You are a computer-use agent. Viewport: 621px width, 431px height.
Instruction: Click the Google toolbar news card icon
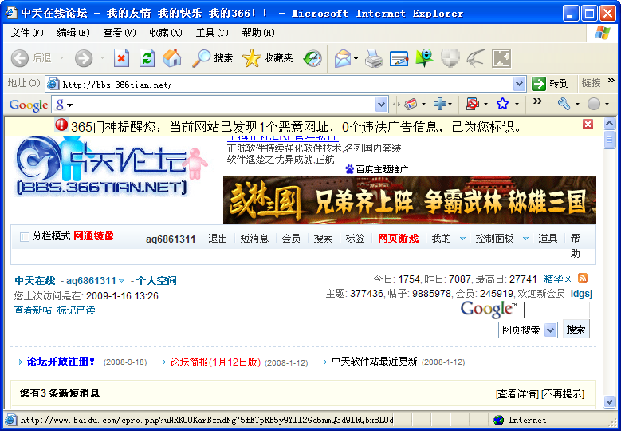[411, 104]
